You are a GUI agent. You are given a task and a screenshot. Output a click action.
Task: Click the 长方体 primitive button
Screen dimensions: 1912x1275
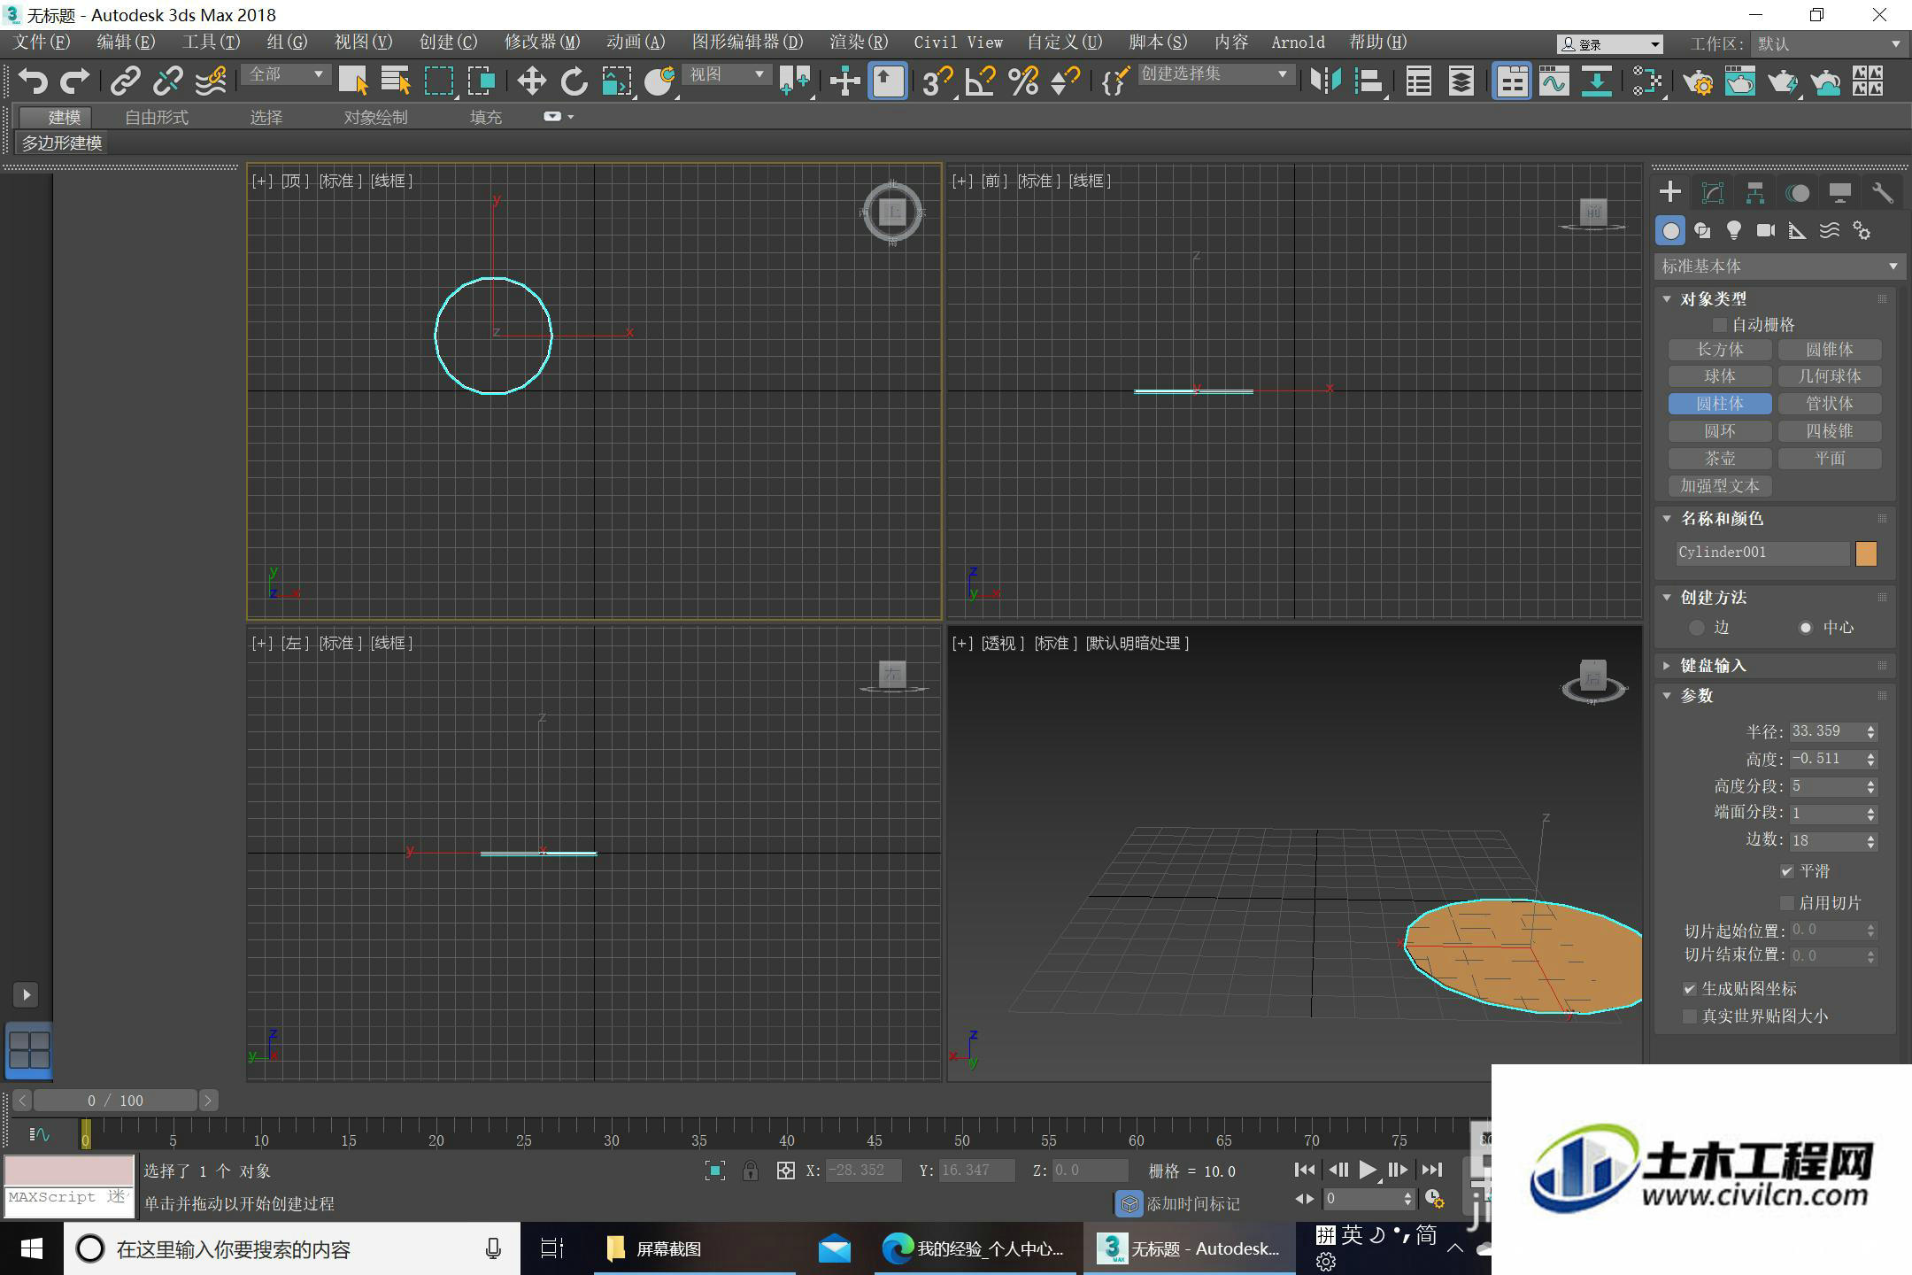pyautogui.click(x=1720, y=350)
